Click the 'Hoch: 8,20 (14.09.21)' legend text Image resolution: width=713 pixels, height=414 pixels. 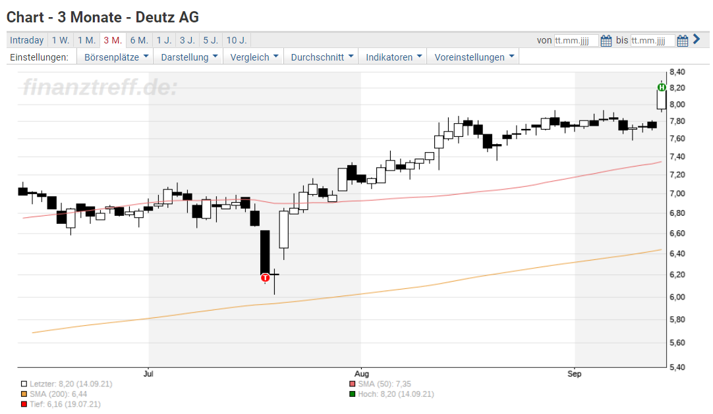pyautogui.click(x=396, y=394)
